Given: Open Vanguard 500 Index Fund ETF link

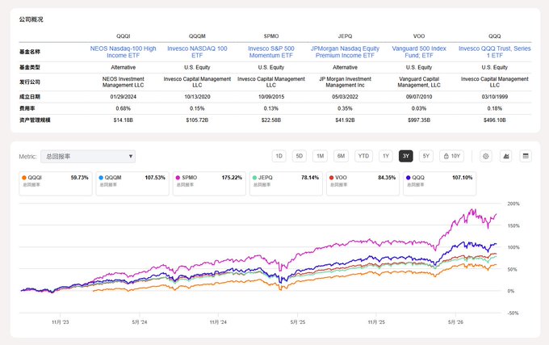Looking at the screenshot, I should coord(419,52).
